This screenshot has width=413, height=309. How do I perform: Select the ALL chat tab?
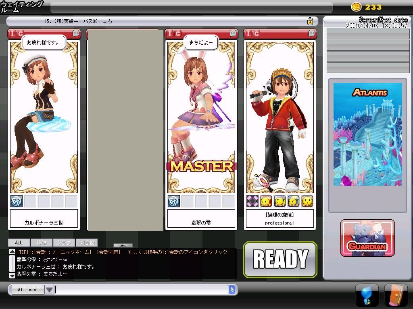tap(19, 243)
